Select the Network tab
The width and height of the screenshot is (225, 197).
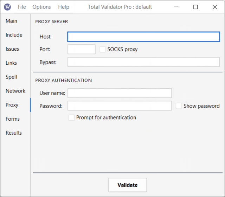point(15,91)
